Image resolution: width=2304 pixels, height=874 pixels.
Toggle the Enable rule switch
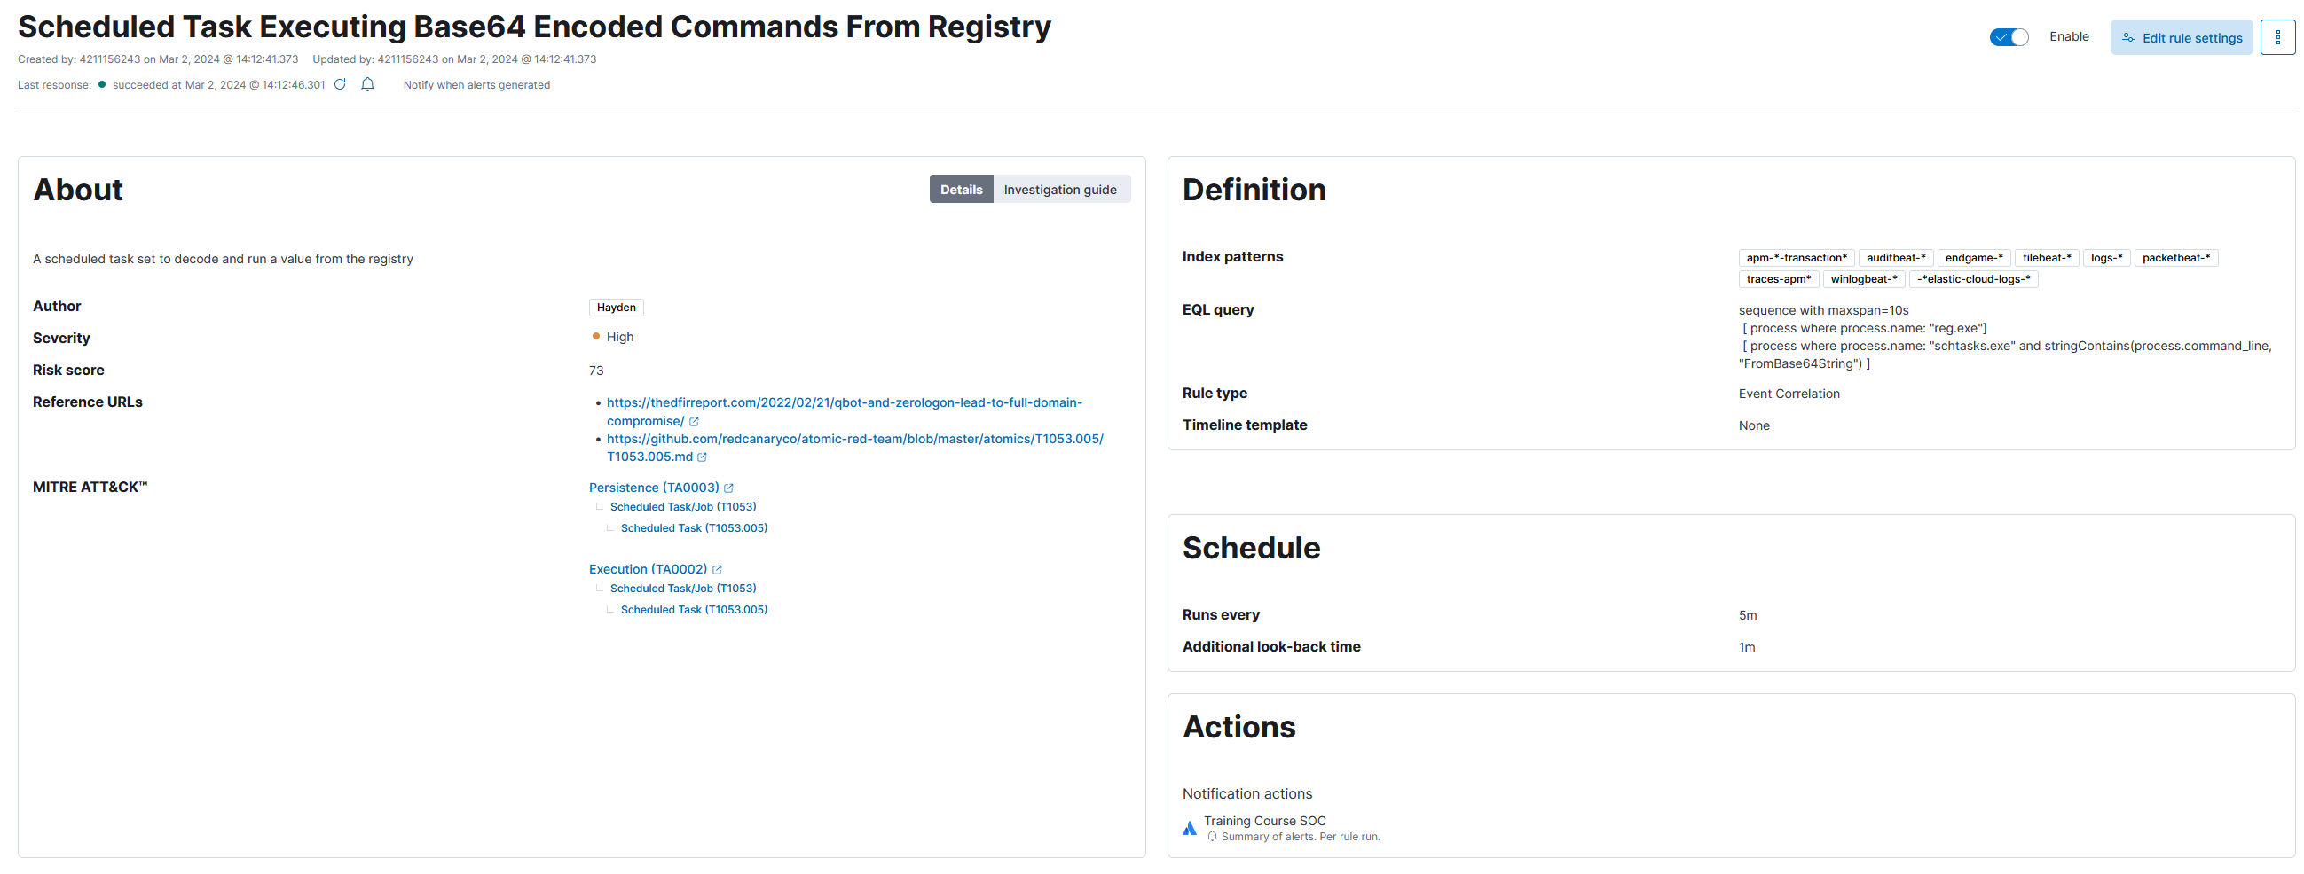(2008, 36)
